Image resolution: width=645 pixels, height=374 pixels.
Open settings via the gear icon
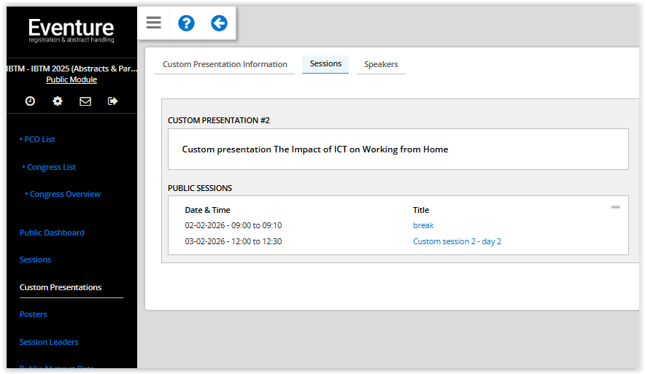(x=58, y=101)
